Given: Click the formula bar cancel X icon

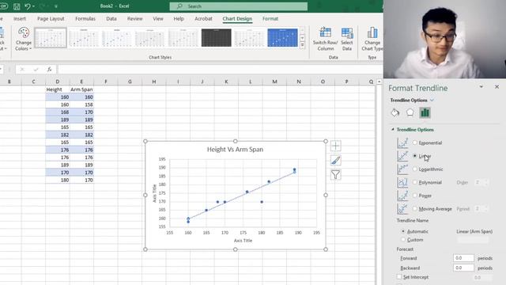Looking at the screenshot, I should tap(22, 69).
